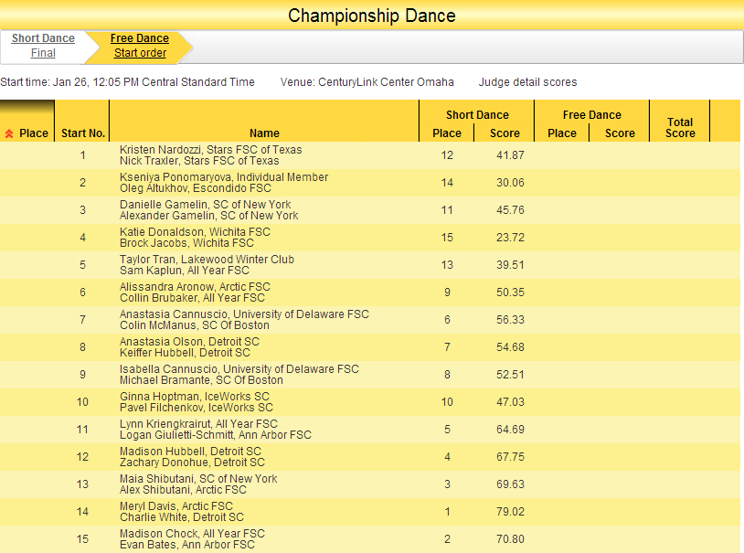Select 'Alex Shibutani, Arctic FSC'
744x553 pixels.
pos(183,490)
